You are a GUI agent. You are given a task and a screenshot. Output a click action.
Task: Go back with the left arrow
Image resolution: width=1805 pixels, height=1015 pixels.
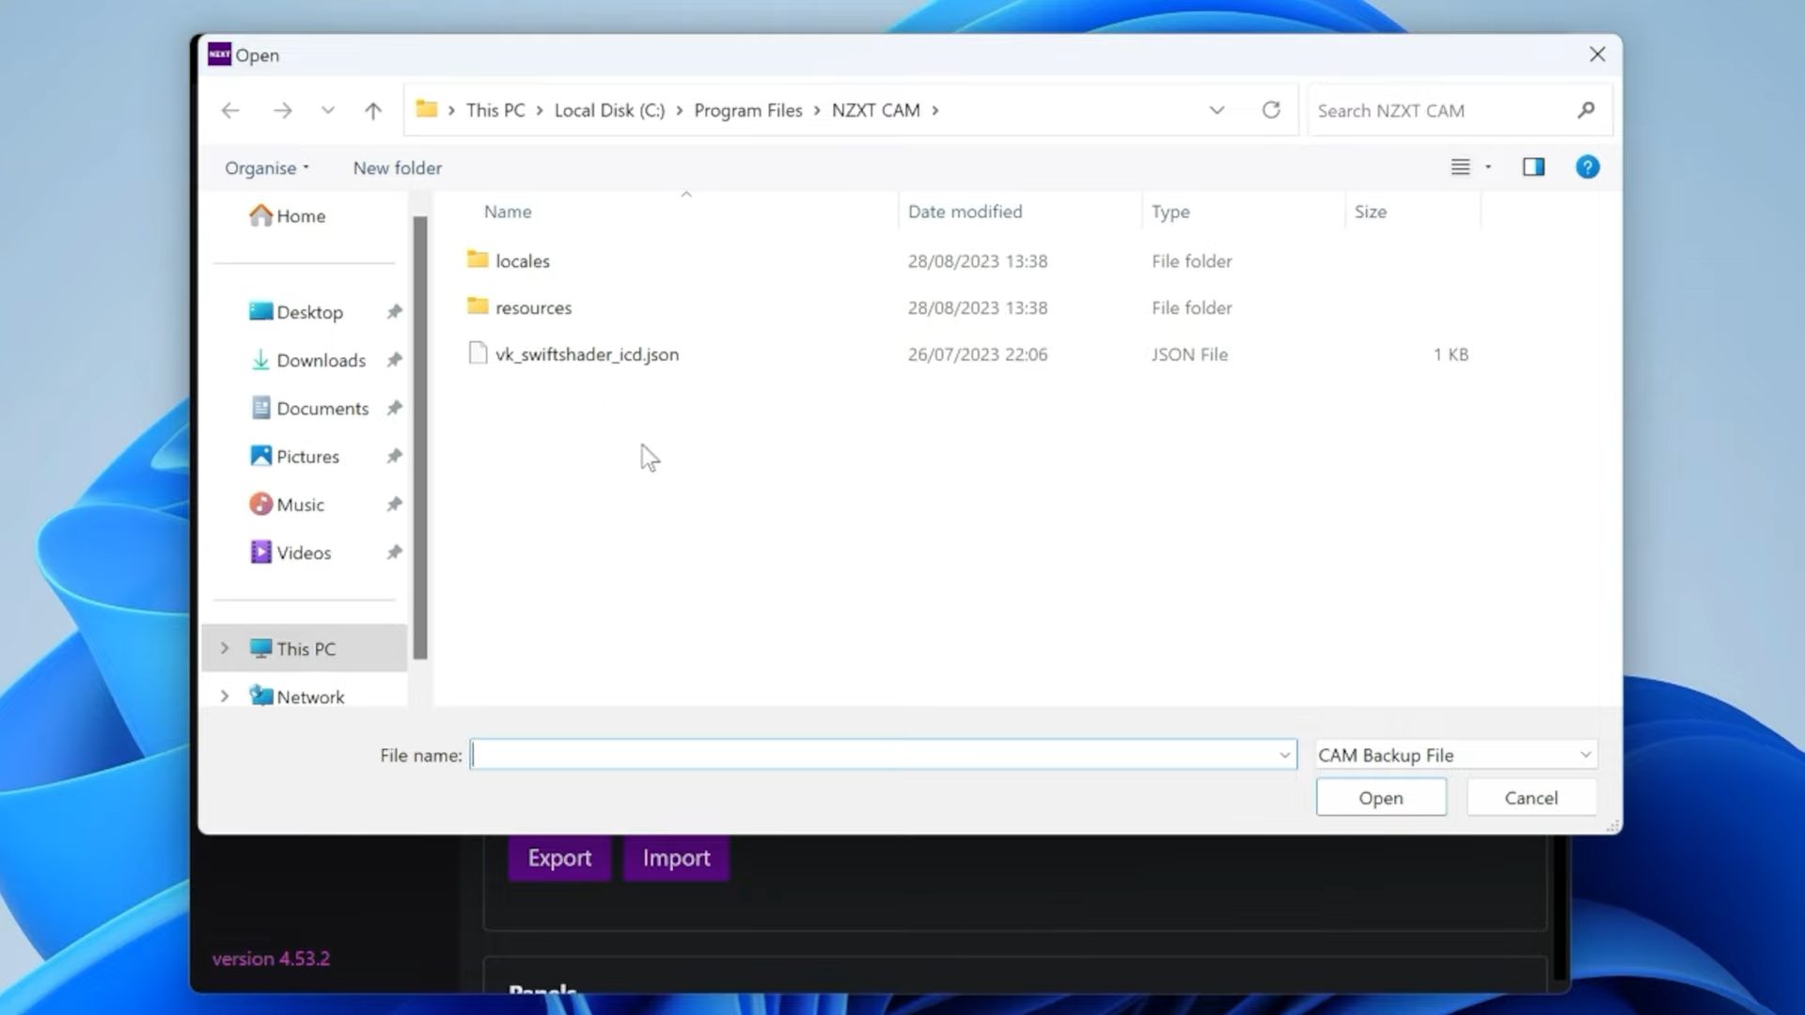[230, 111]
